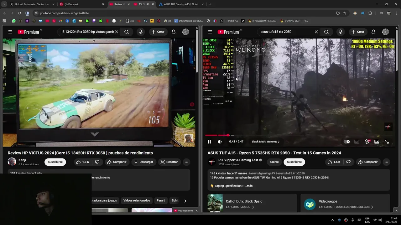Switch to the Pinterest browser tab

(x=82, y=4)
